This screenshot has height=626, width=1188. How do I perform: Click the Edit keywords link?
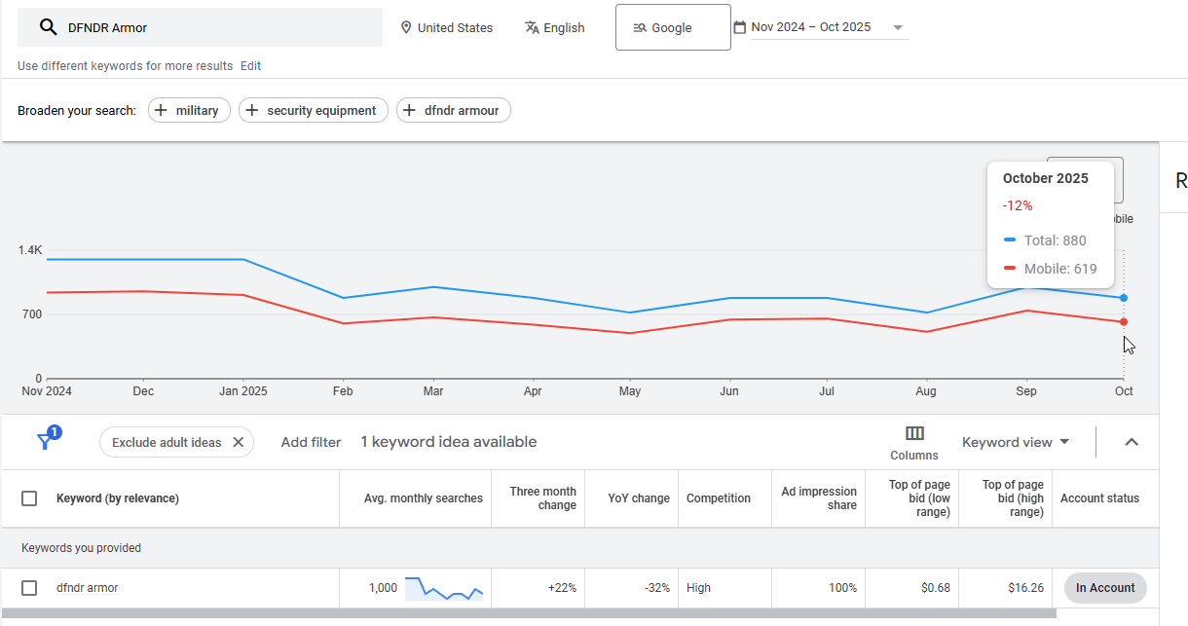point(250,66)
